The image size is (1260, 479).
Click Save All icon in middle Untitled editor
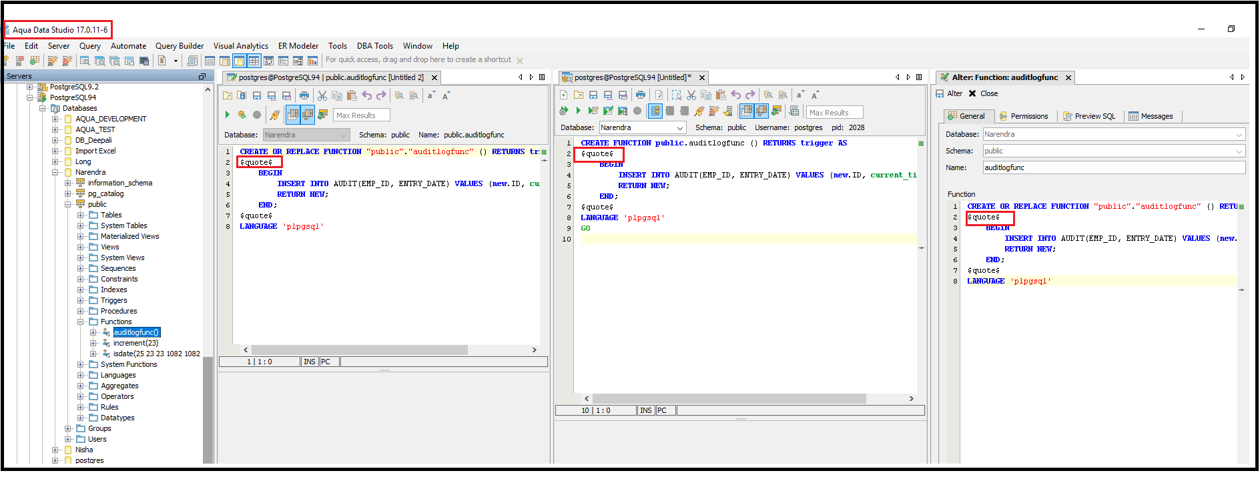click(623, 95)
